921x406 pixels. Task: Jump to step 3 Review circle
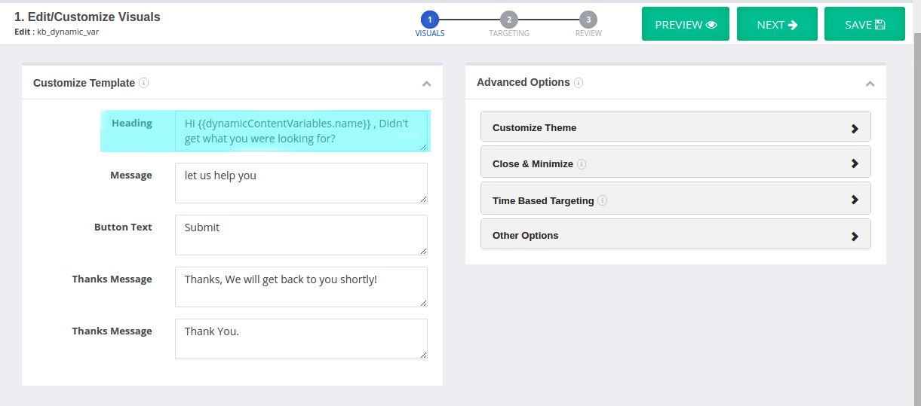[588, 20]
